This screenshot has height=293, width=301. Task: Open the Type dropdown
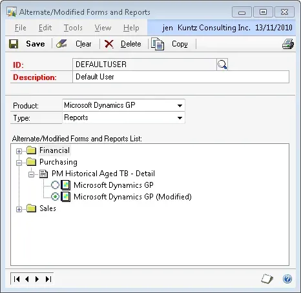point(180,118)
